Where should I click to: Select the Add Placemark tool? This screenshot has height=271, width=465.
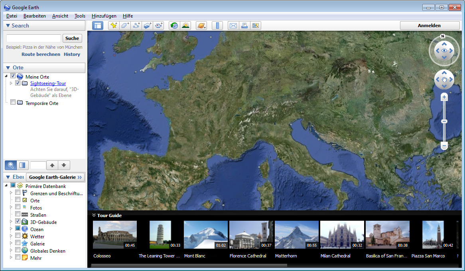point(114,25)
